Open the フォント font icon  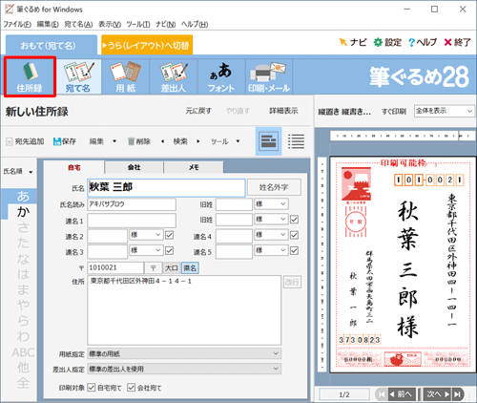221,76
